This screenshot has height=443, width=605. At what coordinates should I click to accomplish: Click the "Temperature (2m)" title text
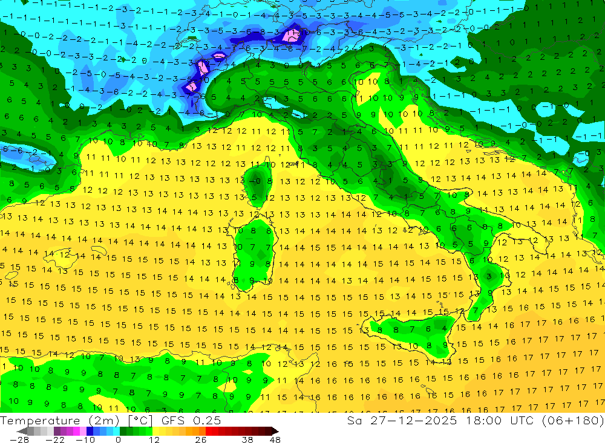[x=60, y=421]
